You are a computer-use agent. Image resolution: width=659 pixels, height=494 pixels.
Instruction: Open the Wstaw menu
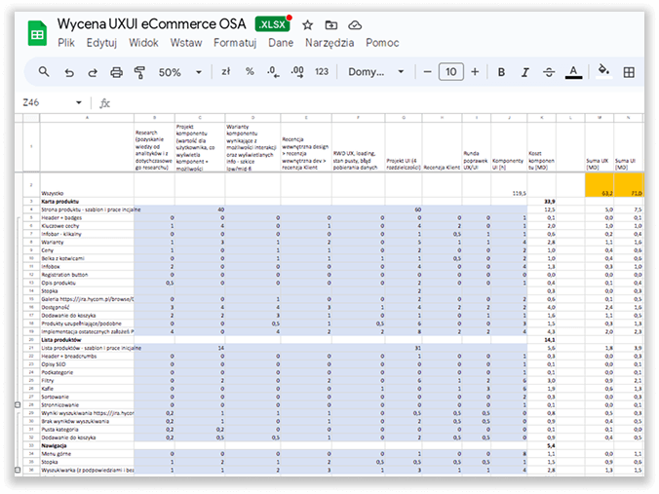186,43
